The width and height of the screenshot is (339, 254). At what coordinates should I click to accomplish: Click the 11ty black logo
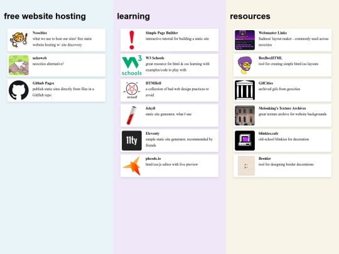[x=132, y=140]
